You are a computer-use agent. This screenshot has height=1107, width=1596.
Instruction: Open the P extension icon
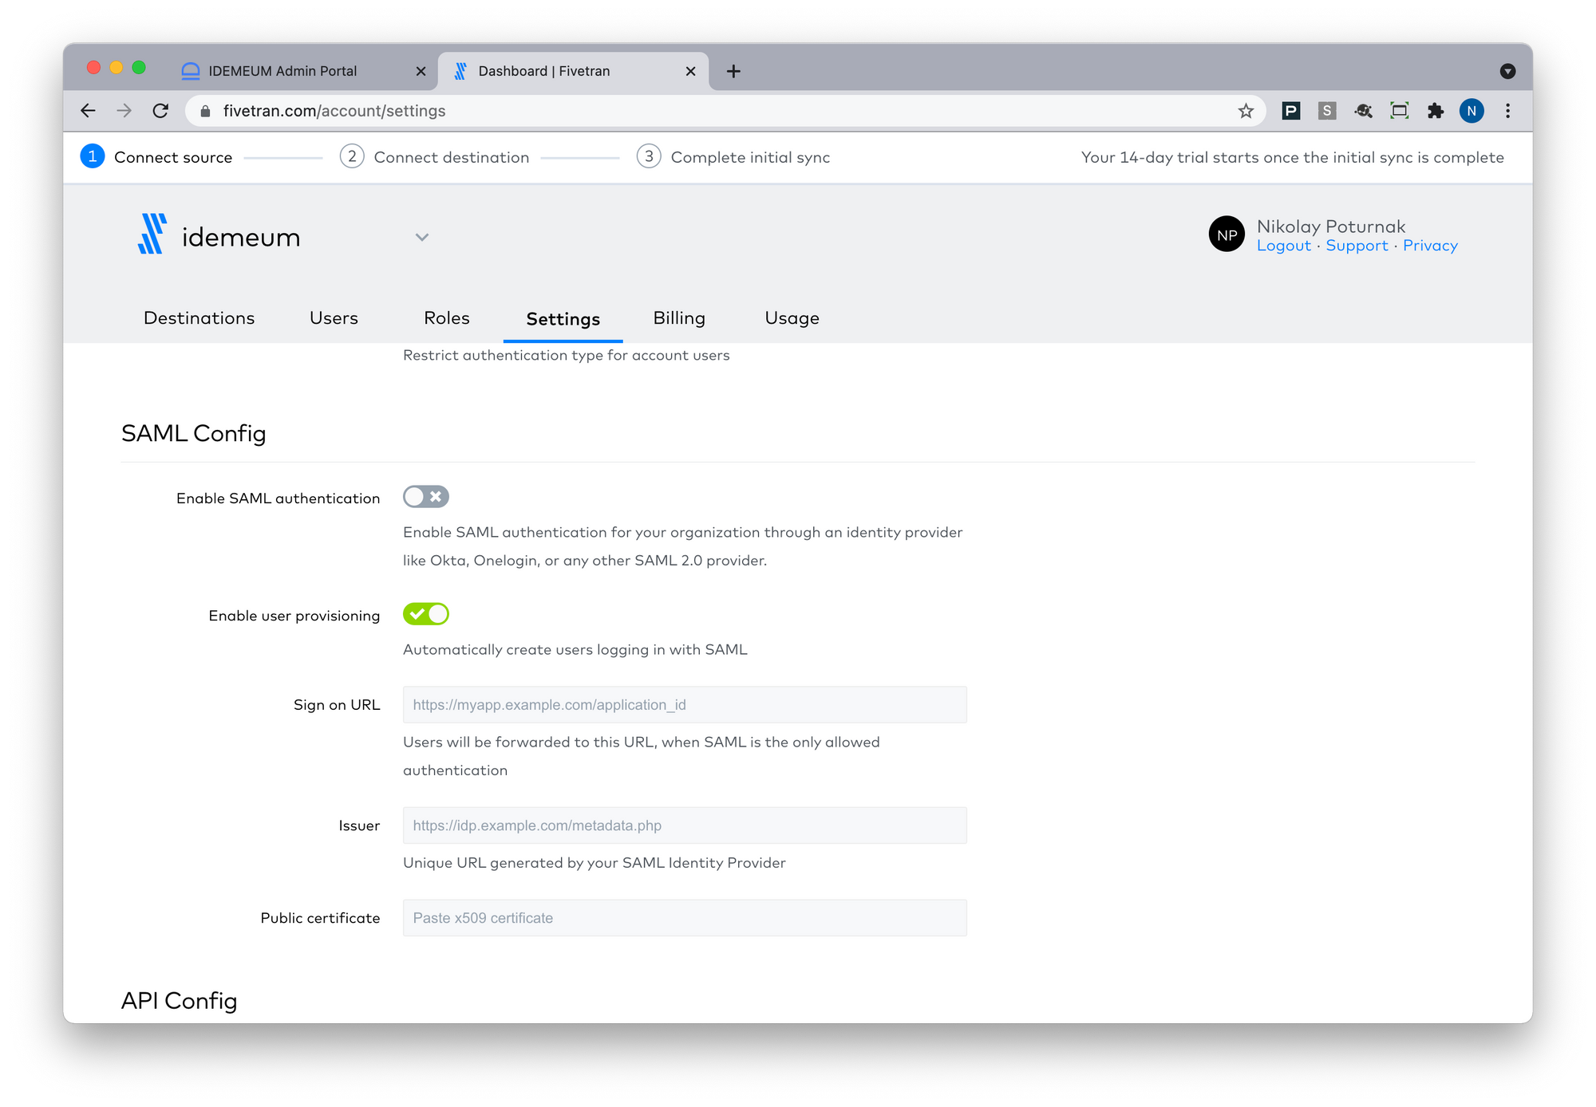[1290, 111]
